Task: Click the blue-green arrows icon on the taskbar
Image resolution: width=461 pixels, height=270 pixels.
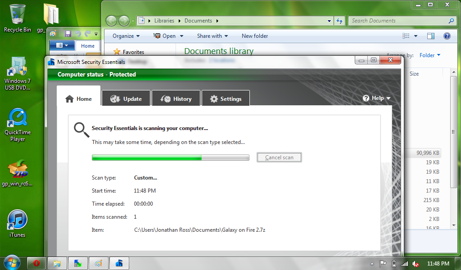Action: tap(78, 263)
